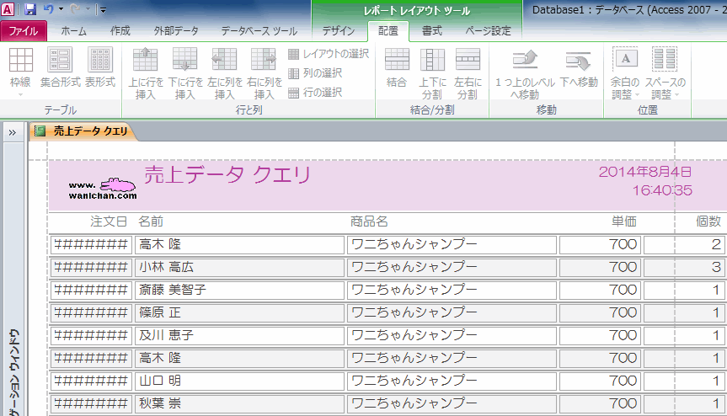The image size is (727, 416).
Task: Switch to the ホーム tab
Action: tap(74, 31)
